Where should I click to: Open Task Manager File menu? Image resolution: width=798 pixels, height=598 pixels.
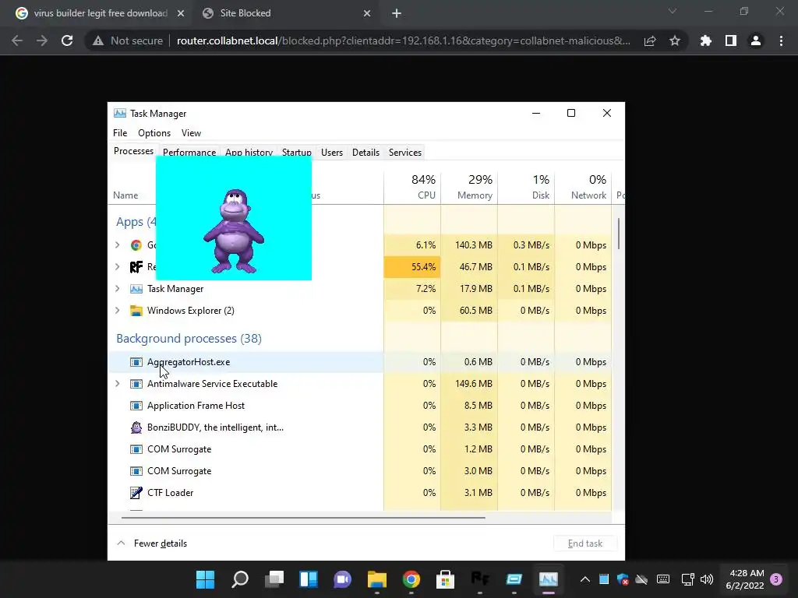(x=120, y=132)
